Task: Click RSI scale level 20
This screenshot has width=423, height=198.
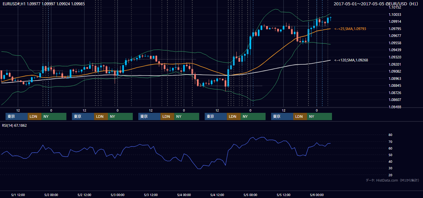Action: pyautogui.click(x=390, y=175)
